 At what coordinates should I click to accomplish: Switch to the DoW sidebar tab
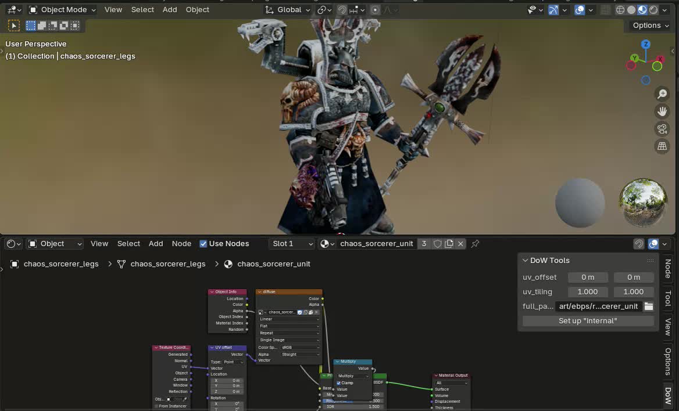[x=668, y=396]
